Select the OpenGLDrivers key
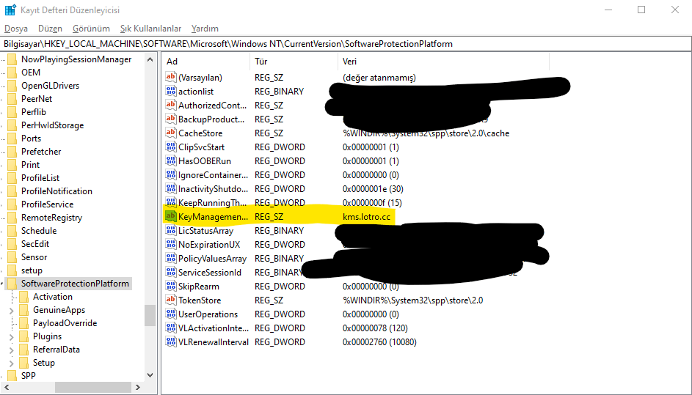This screenshot has width=692, height=395. pos(51,86)
